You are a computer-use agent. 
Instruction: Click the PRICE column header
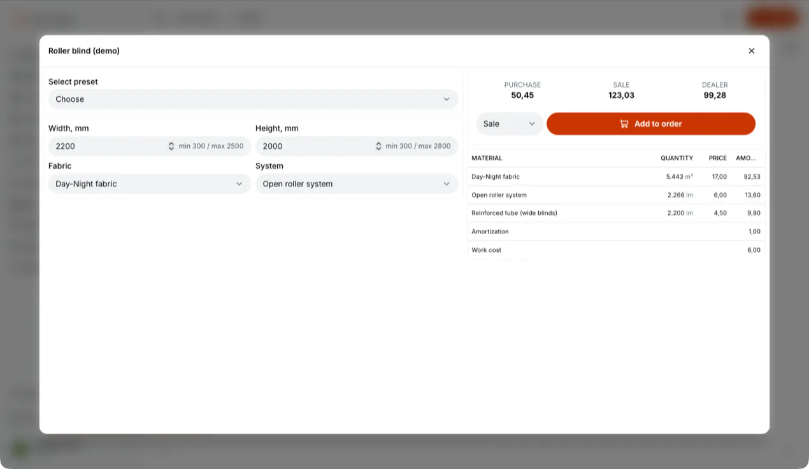718,158
